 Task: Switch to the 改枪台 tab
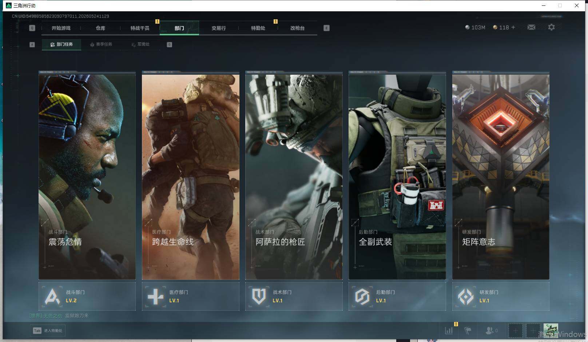point(297,28)
